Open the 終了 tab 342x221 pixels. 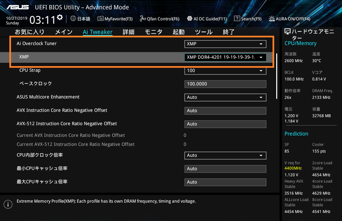click(x=228, y=32)
